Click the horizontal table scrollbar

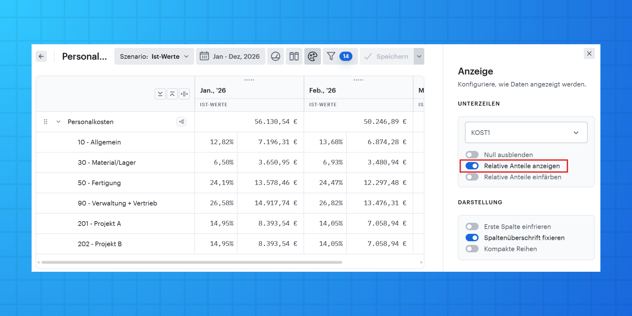tap(192, 262)
